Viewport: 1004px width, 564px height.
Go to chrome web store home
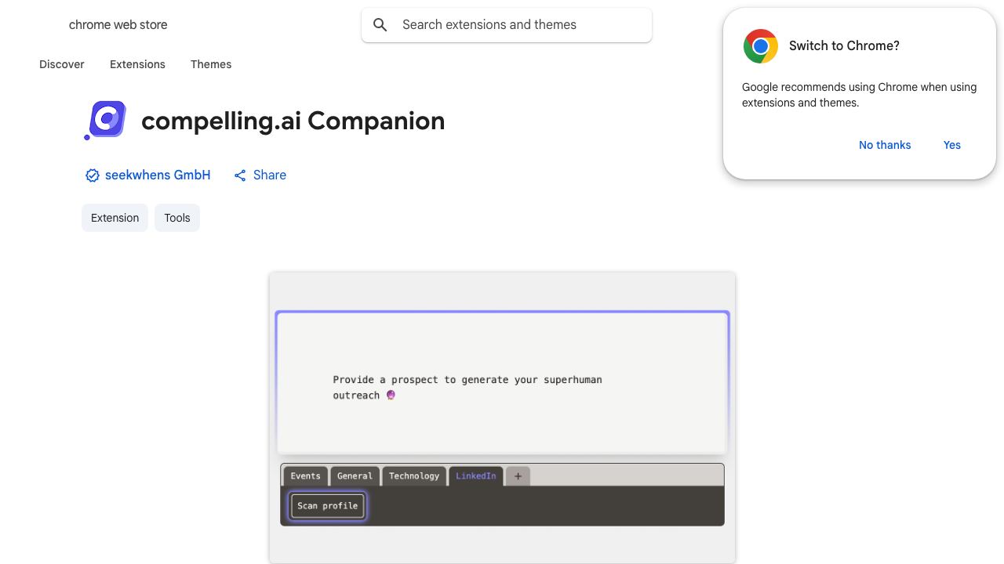click(x=118, y=25)
